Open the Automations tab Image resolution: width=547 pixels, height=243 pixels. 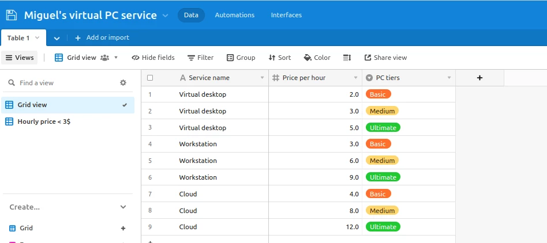click(234, 15)
